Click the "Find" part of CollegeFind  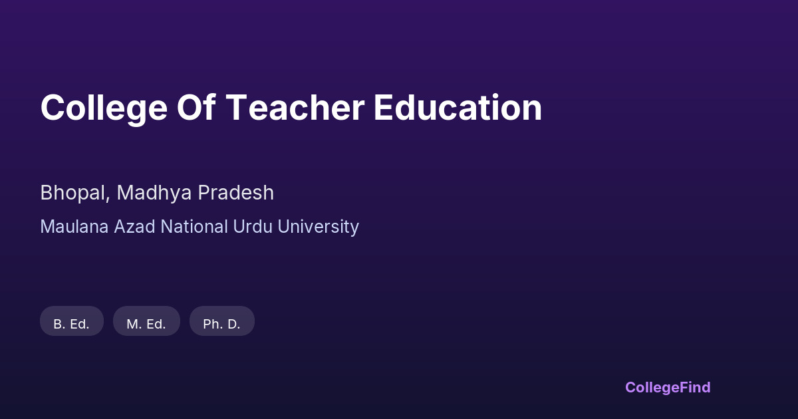point(696,387)
